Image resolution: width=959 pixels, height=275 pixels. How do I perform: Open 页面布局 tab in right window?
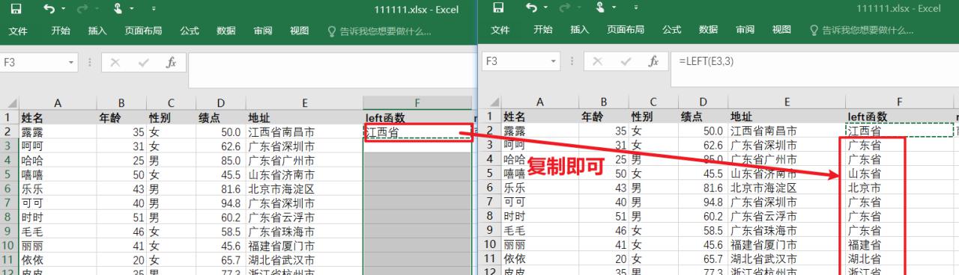[x=626, y=31]
